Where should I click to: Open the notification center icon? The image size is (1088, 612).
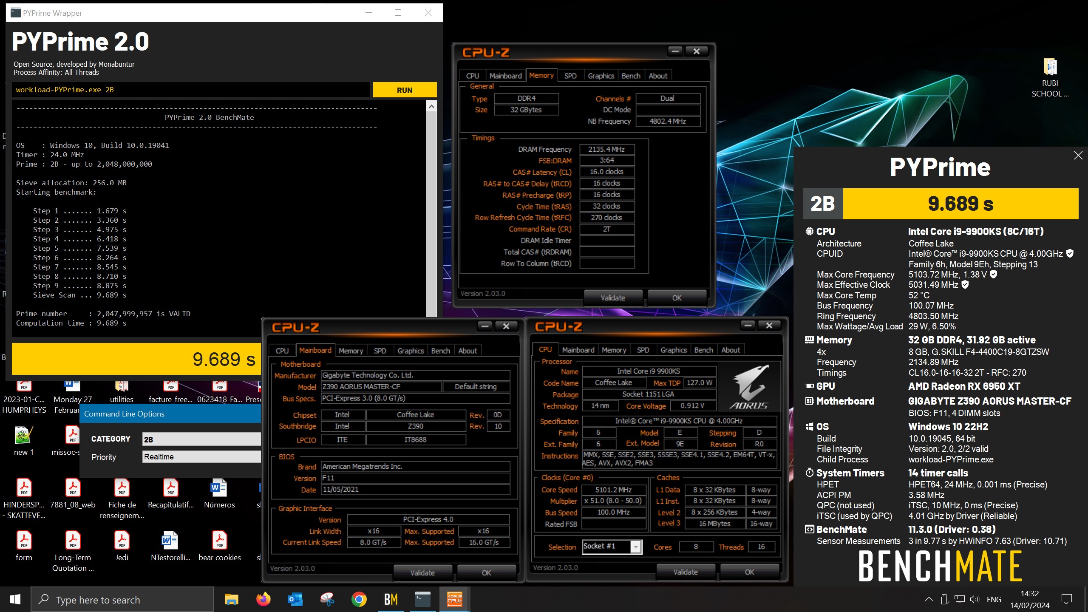pyautogui.click(x=1066, y=599)
